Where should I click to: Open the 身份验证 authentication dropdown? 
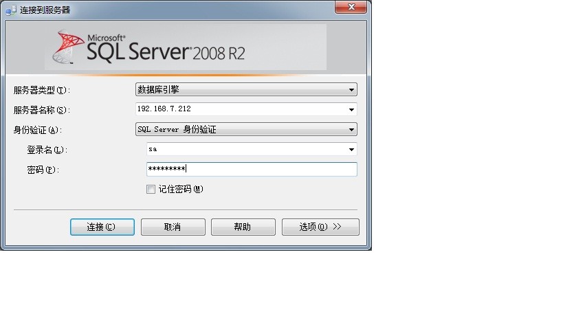[x=246, y=129]
